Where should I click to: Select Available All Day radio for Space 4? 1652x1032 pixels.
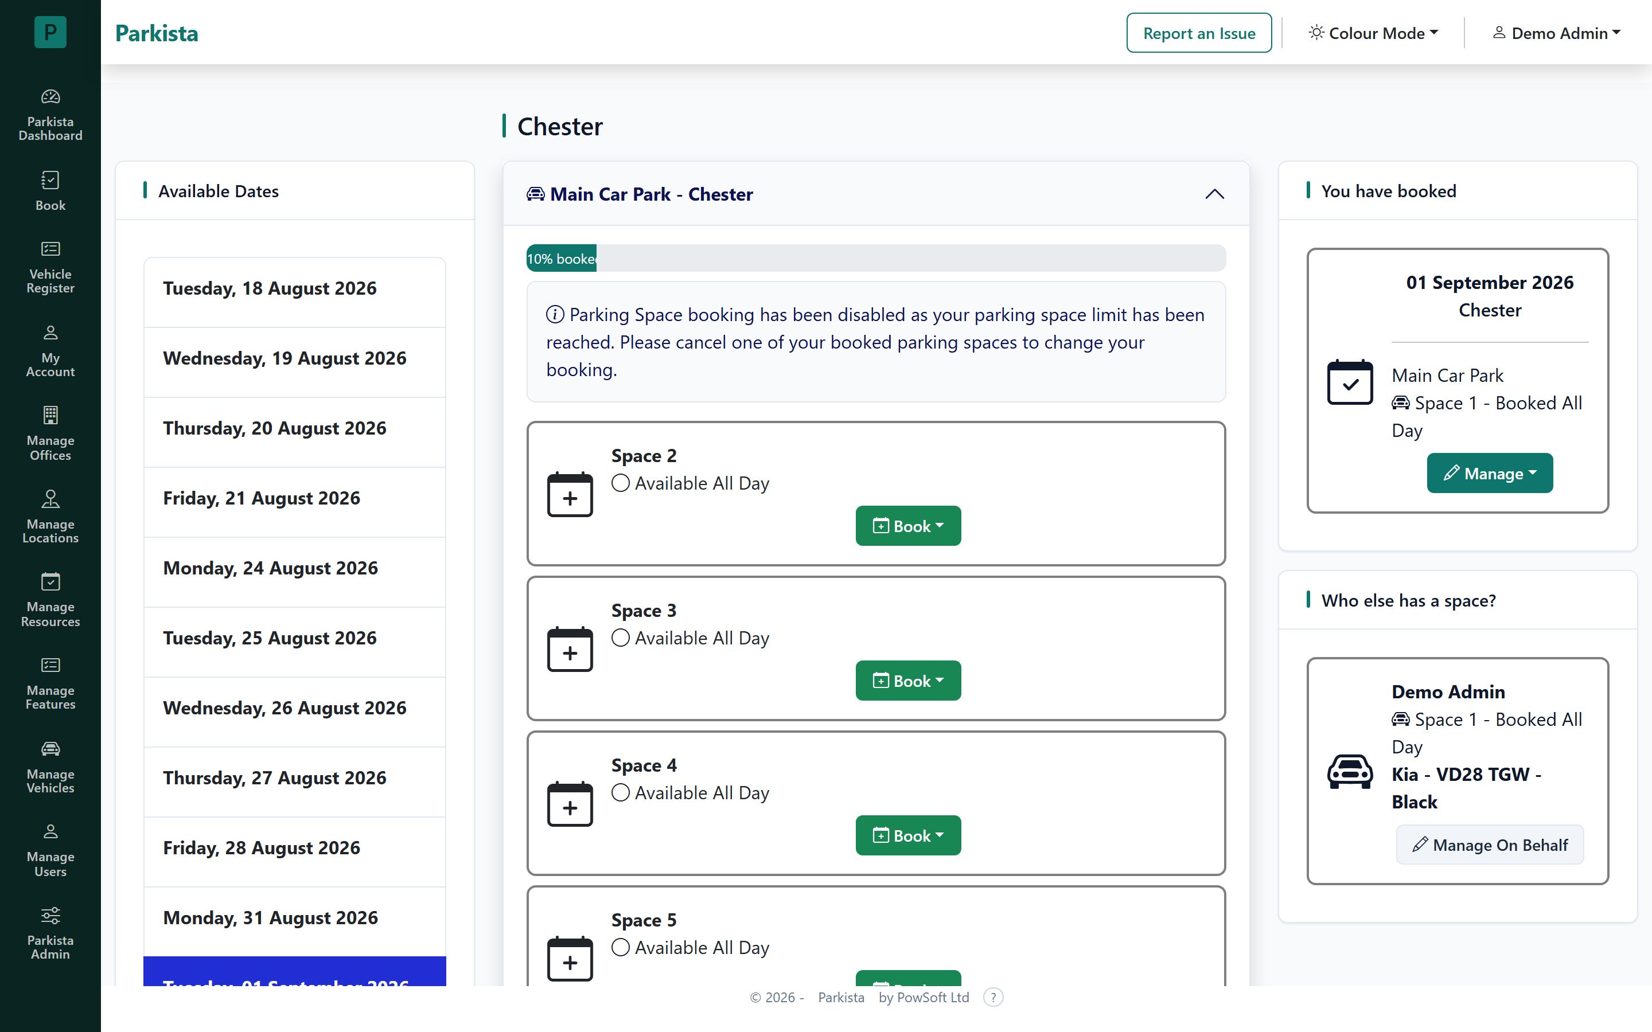pyautogui.click(x=621, y=793)
